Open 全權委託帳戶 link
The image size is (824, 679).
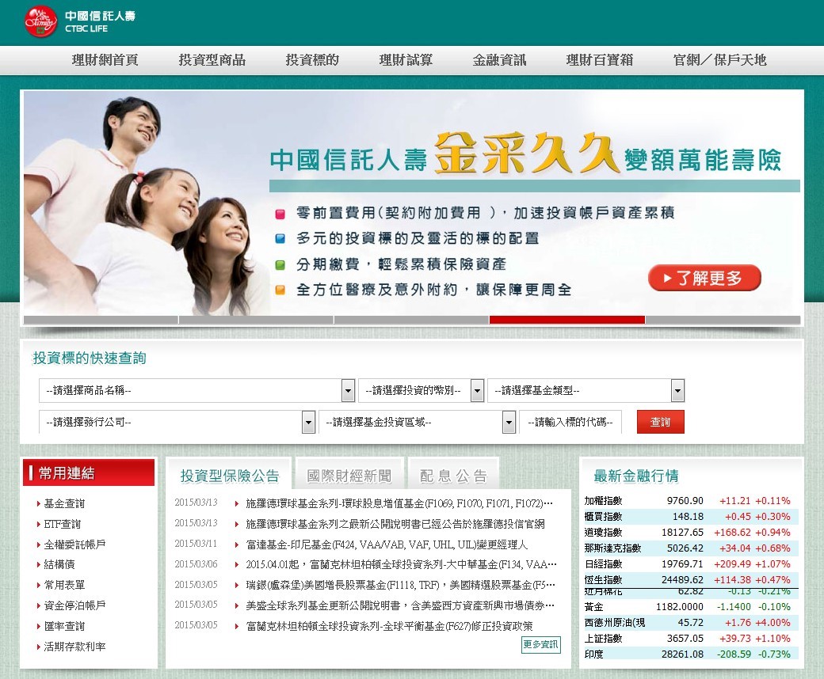pos(74,544)
